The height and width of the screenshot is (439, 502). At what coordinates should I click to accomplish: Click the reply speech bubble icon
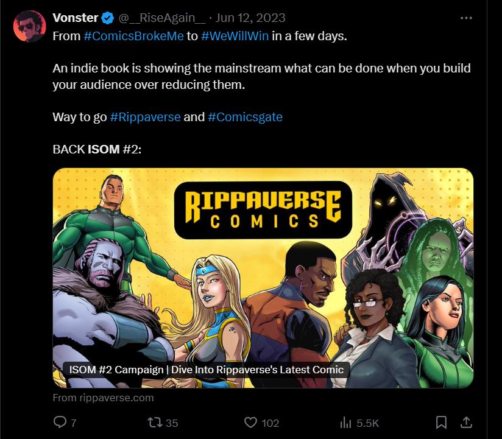coord(60,422)
